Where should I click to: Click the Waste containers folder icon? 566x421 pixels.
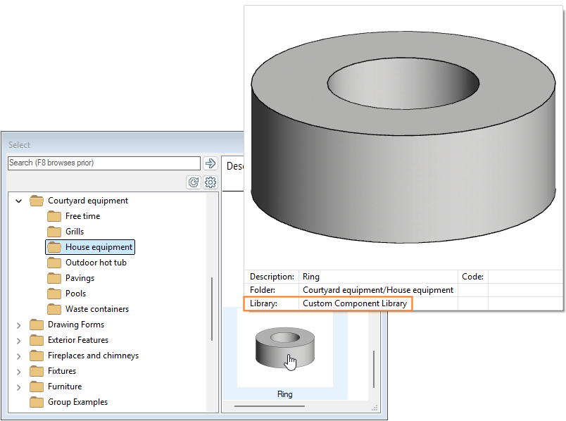pyautogui.click(x=54, y=309)
